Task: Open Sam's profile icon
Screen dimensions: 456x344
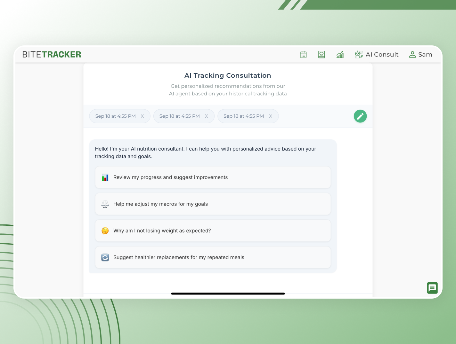Action: click(412, 54)
